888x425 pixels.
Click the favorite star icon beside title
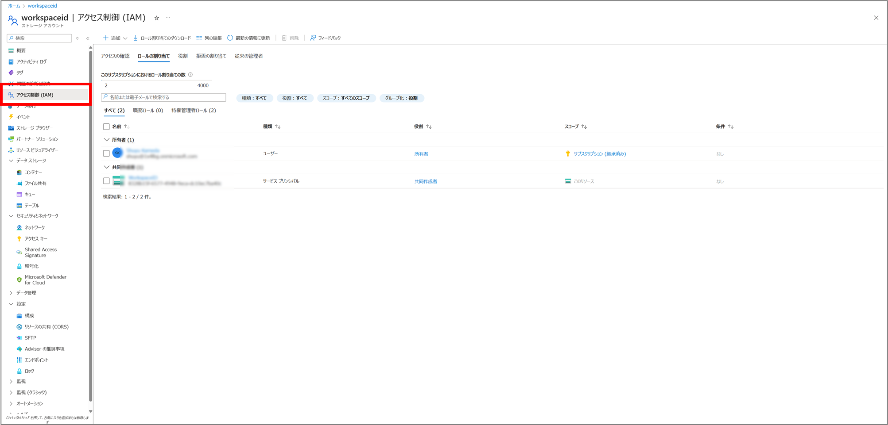click(156, 18)
